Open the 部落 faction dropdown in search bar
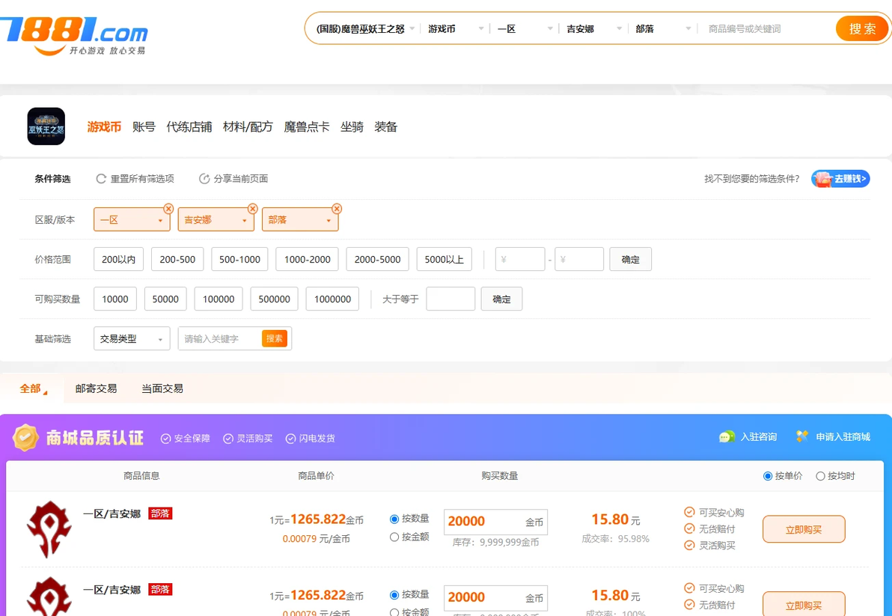Screen dimensions: 892x616 coord(663,28)
